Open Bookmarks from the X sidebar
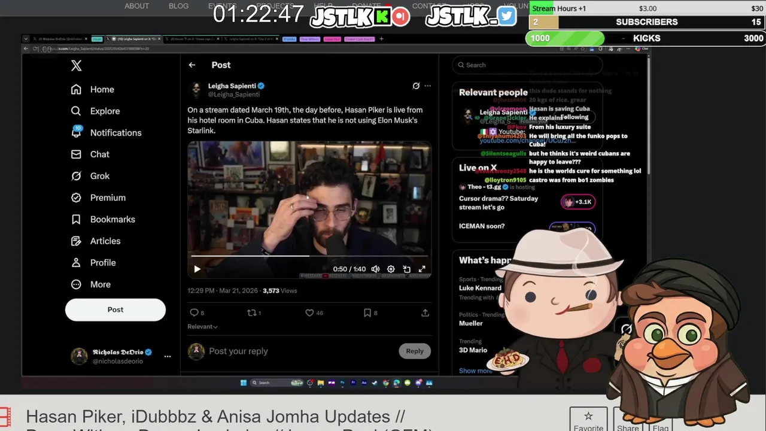The height and width of the screenshot is (431, 766). click(x=104, y=219)
